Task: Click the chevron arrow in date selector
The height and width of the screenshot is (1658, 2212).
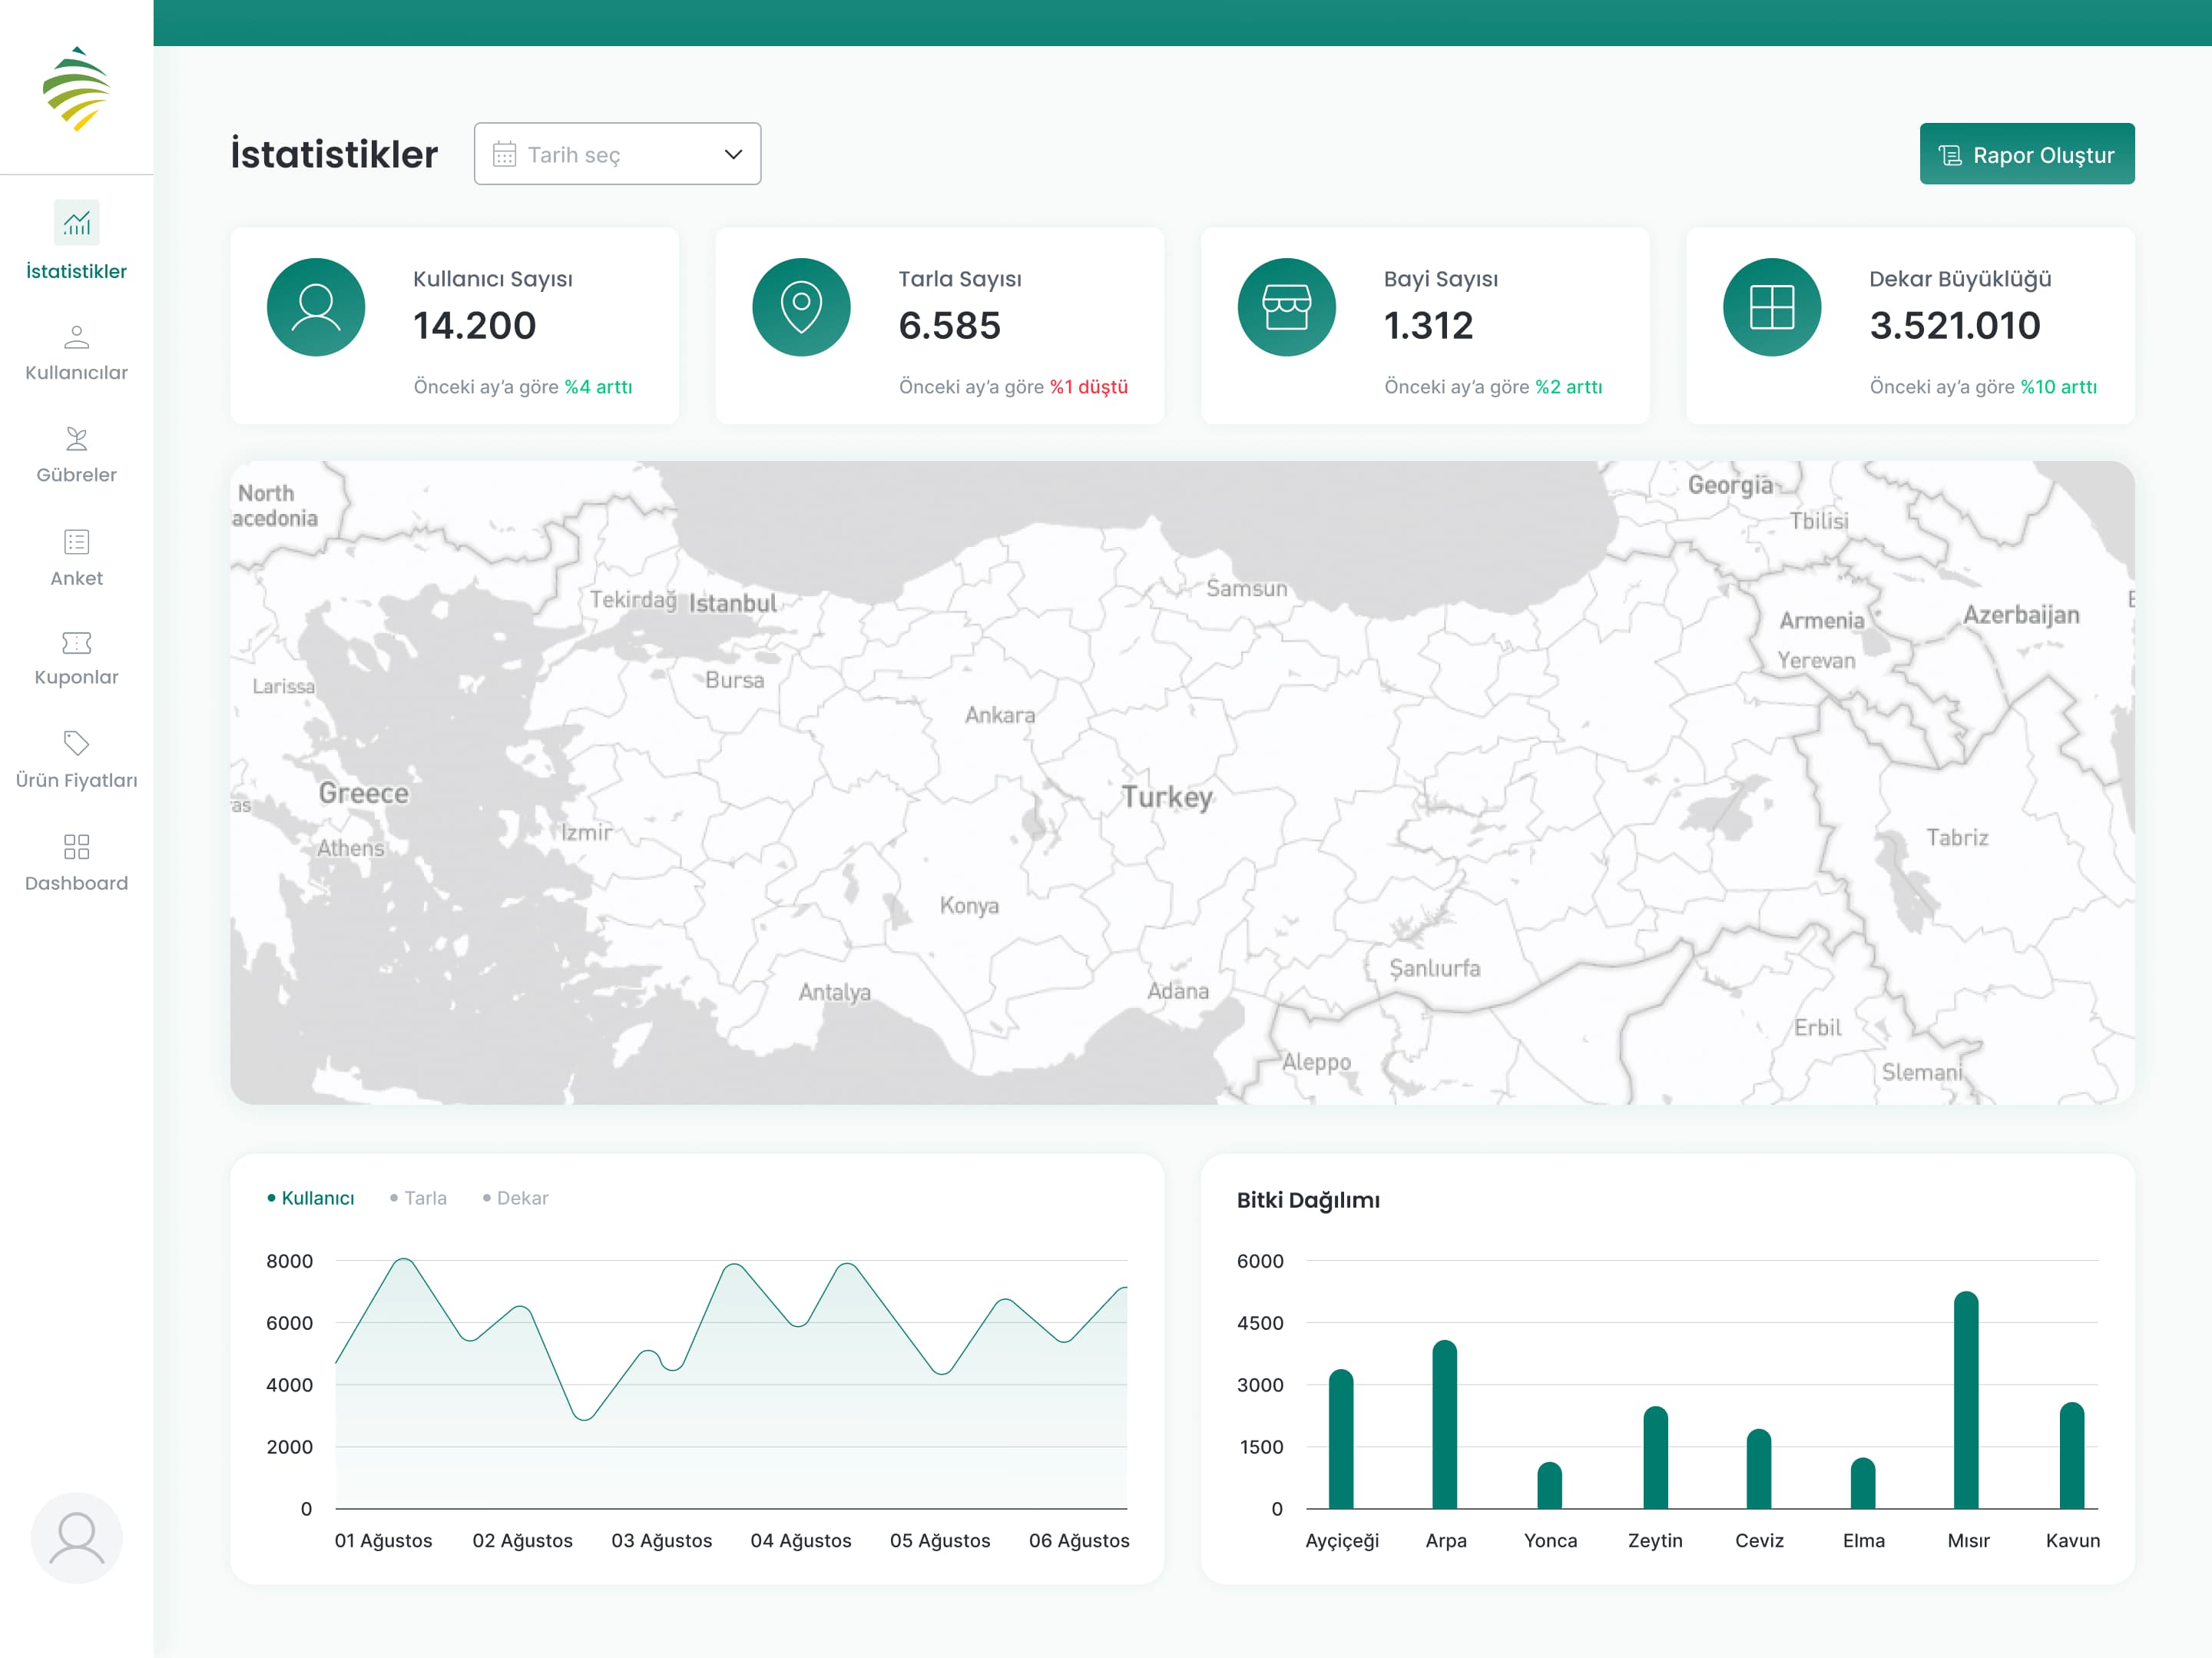Action: (733, 154)
